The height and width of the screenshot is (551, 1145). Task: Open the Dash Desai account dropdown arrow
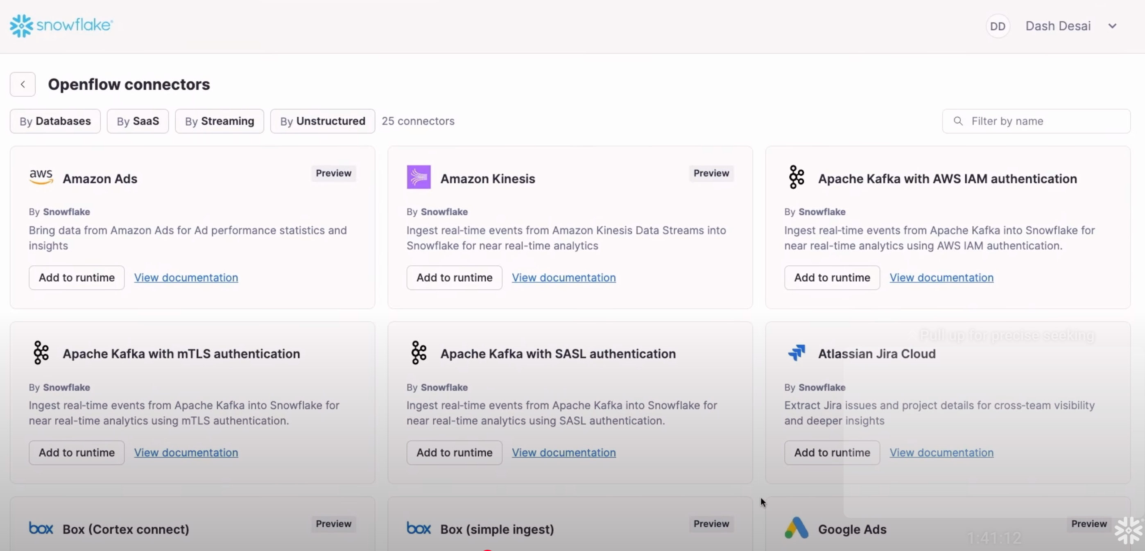(1112, 26)
